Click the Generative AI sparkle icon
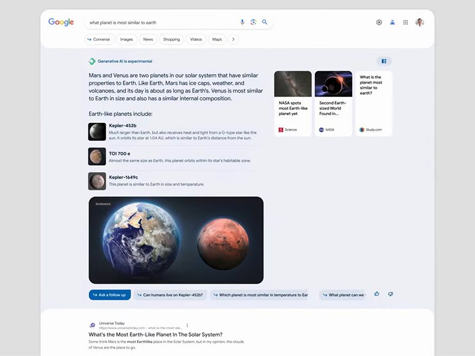This screenshot has width=475, height=356. 92,61
